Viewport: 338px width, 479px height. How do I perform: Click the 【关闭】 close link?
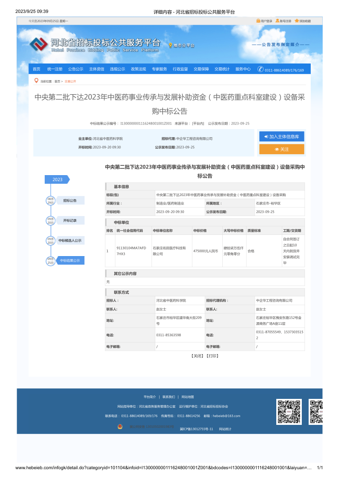(x=197, y=356)
